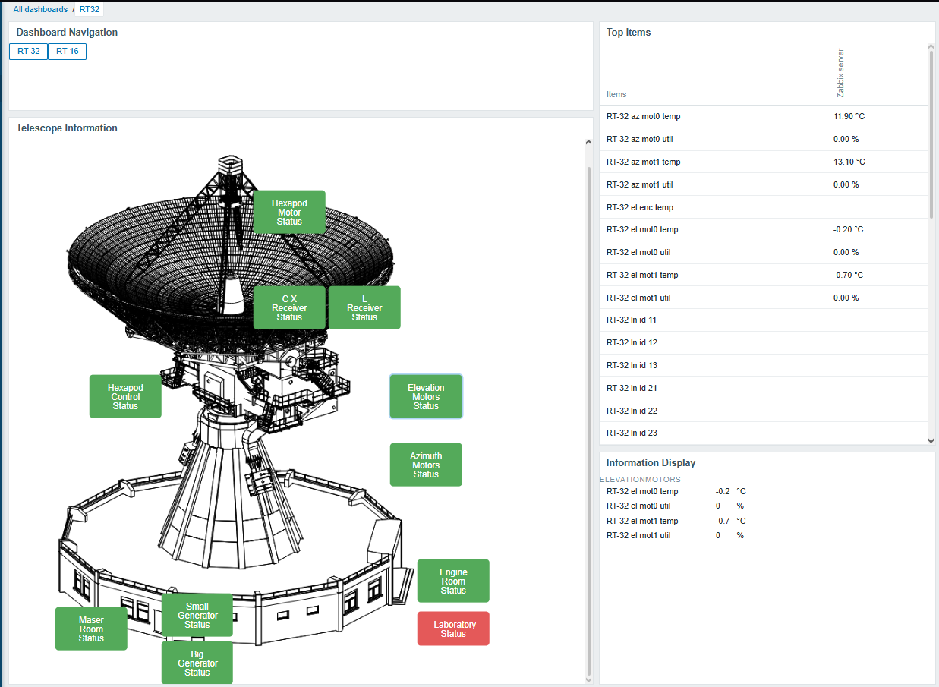
Task: Click the Big Generator Status box
Action: [197, 663]
